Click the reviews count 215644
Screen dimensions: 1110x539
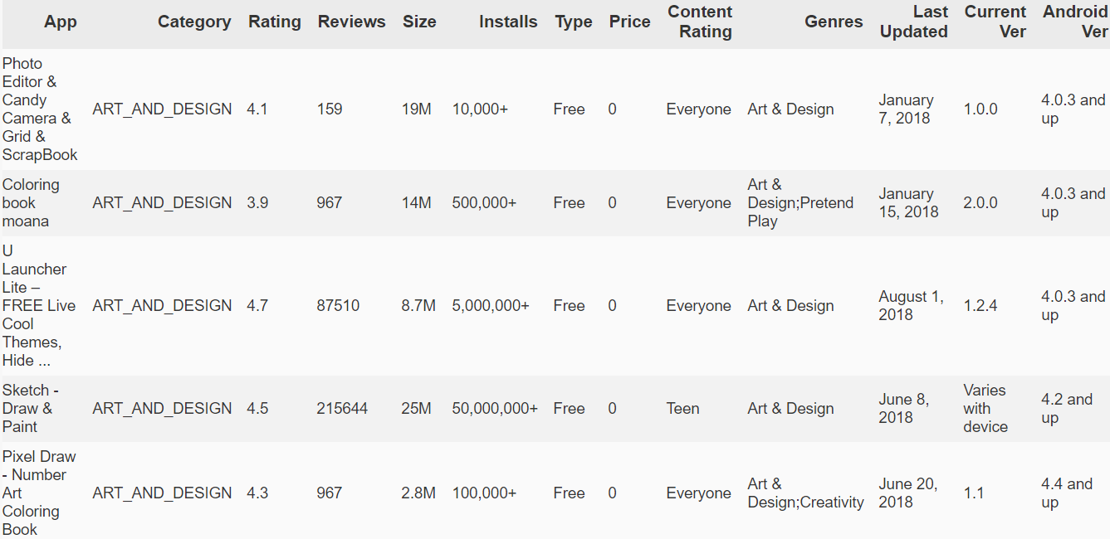(x=342, y=409)
